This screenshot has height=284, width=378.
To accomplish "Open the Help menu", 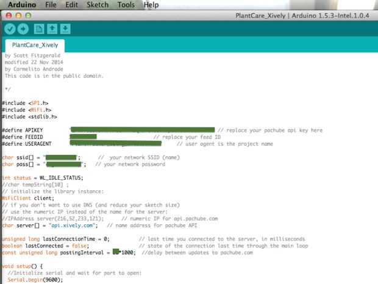I will 151,5.
